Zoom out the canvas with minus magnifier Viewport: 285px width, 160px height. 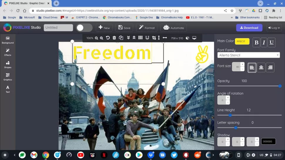coord(96,38)
